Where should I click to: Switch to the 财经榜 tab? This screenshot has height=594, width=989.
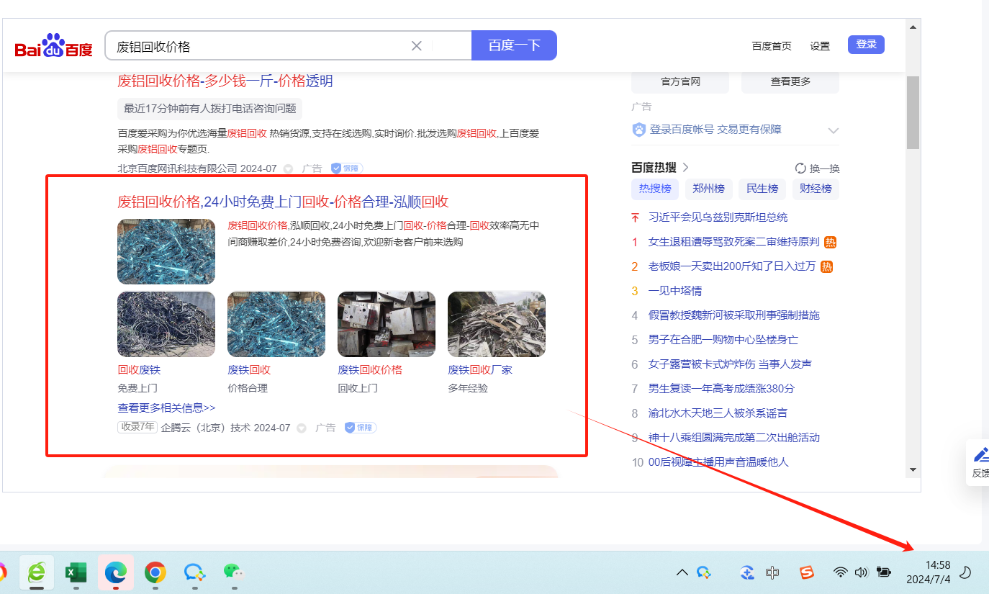(816, 189)
